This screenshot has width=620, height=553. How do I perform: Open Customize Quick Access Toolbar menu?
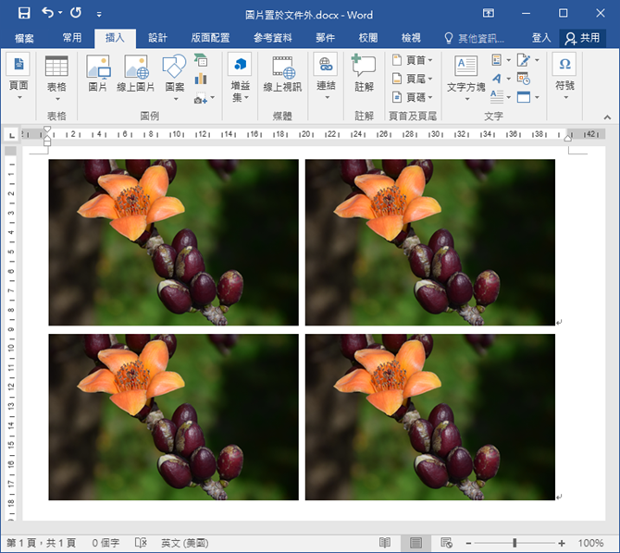(x=99, y=15)
